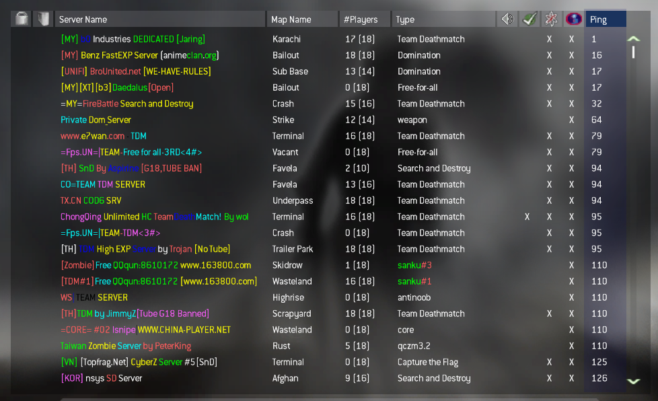Sort the server list by Ping
This screenshot has height=401, width=658.
[606, 20]
